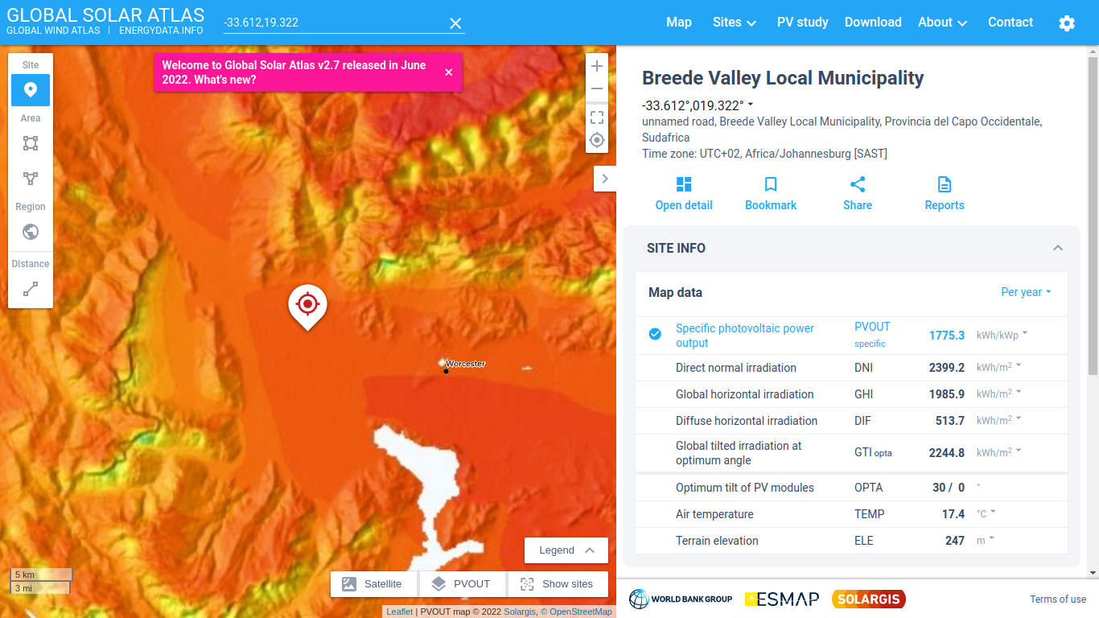Open the PV study menu item

(802, 23)
